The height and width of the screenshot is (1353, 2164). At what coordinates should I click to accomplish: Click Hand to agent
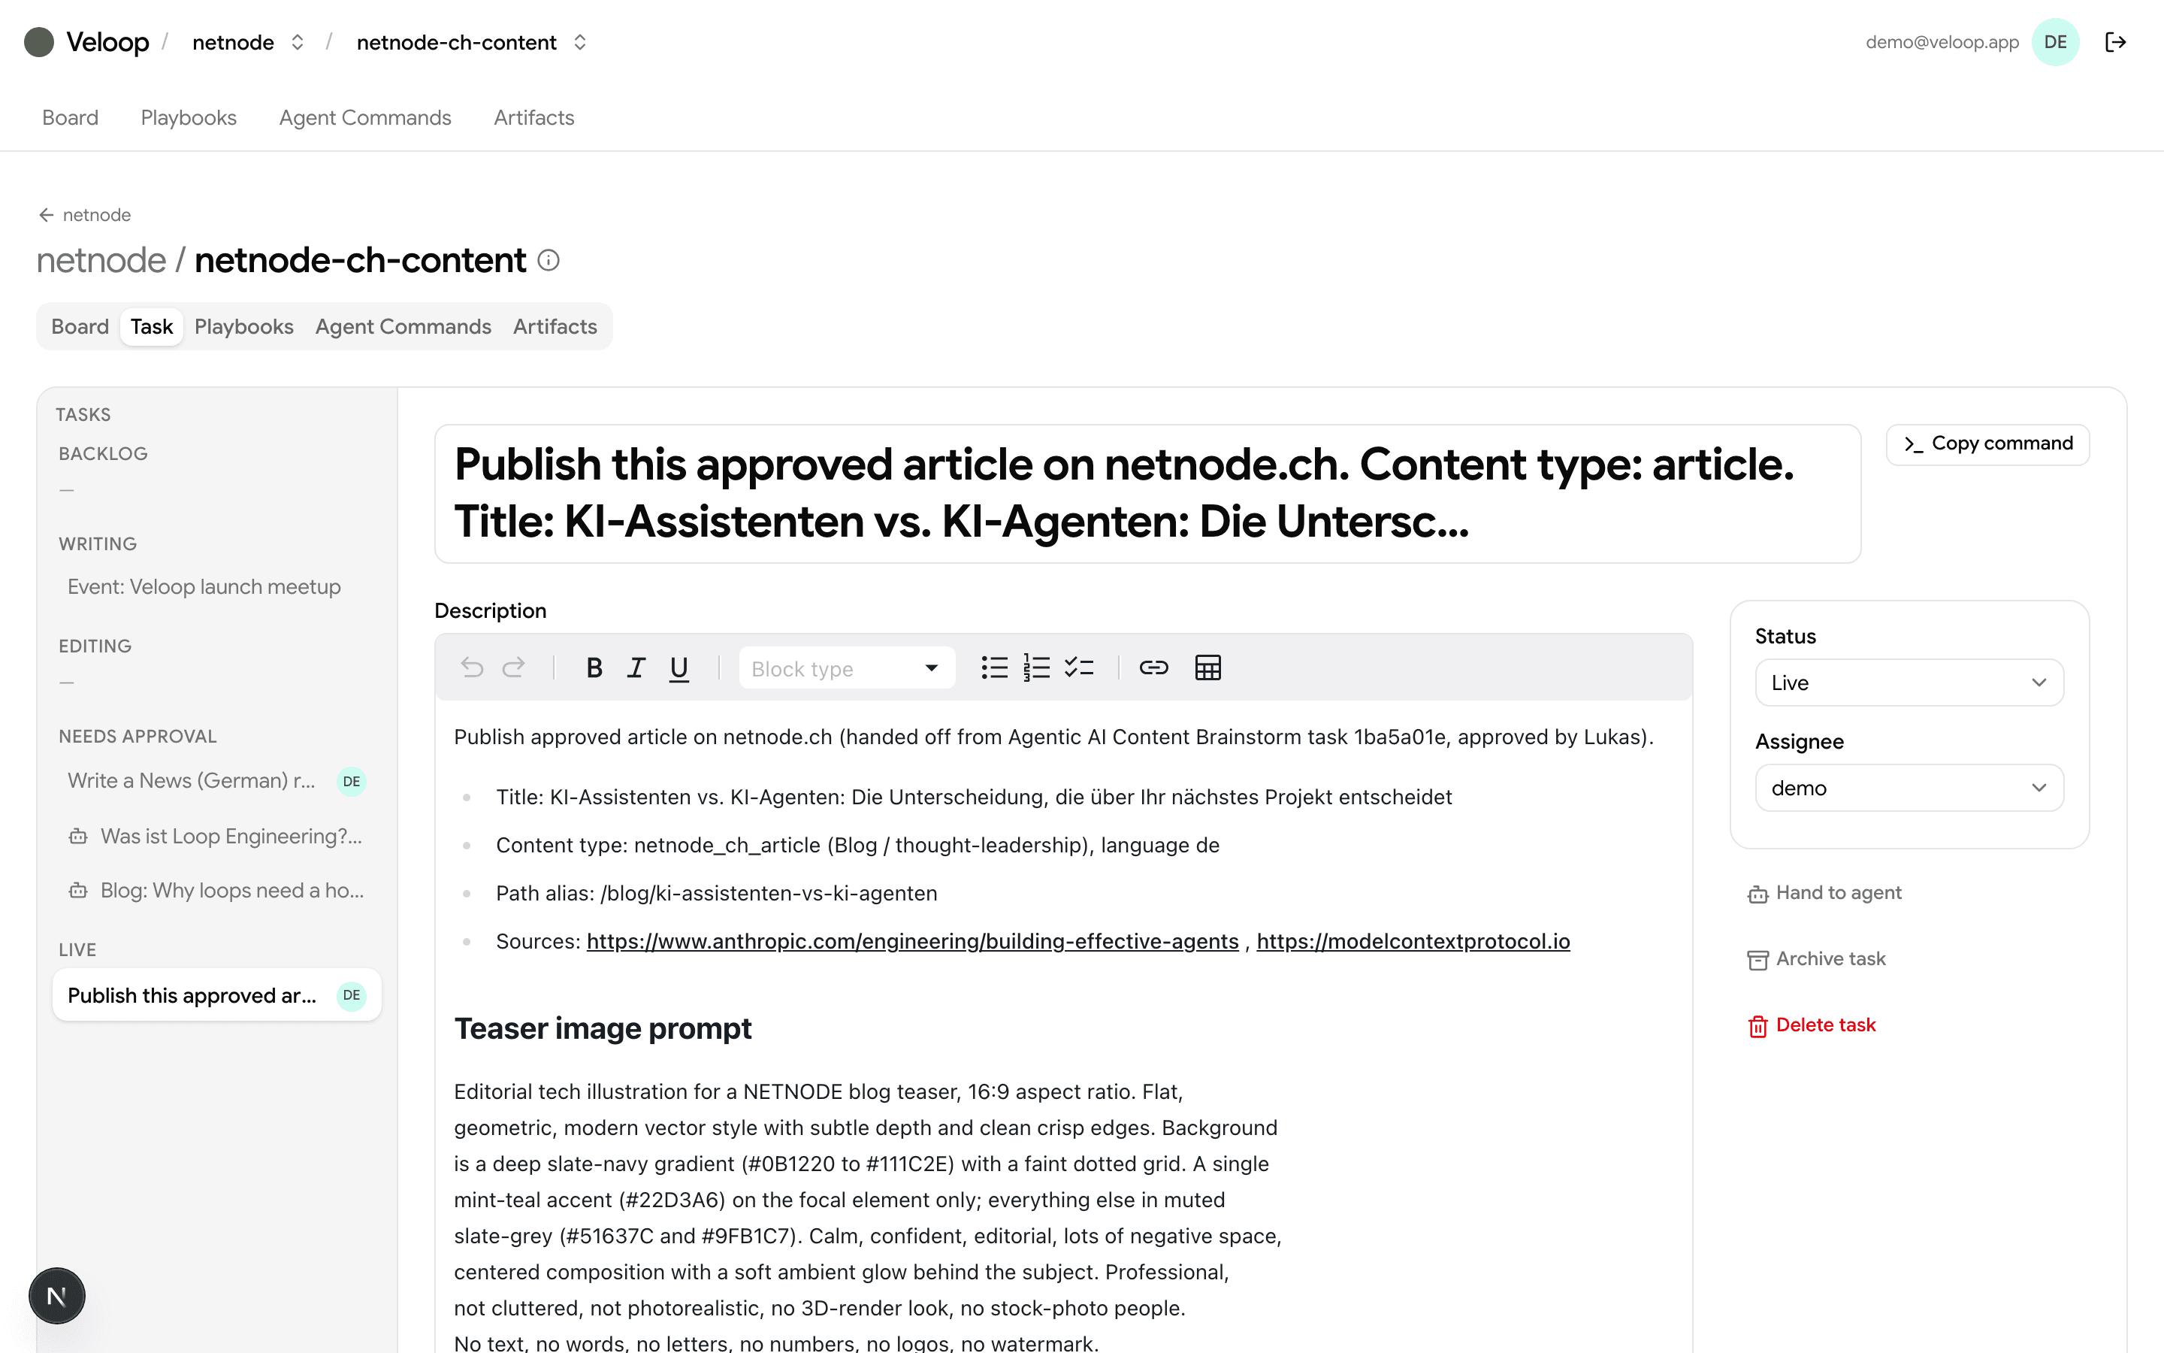click(x=1825, y=893)
